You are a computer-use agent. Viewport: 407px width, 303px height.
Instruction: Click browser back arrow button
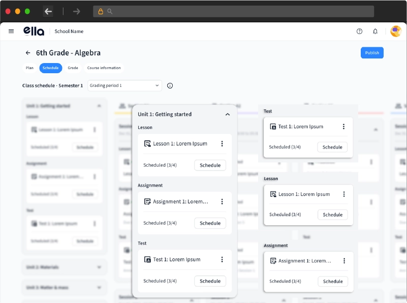pos(48,11)
